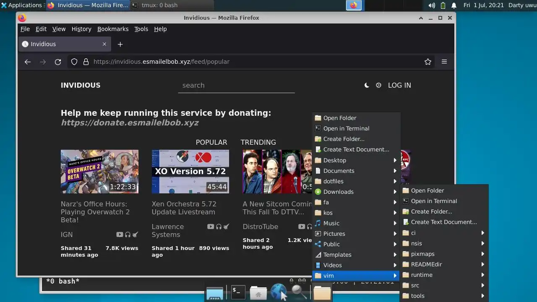
Task: Open the runtime folder entry
Action: pyautogui.click(x=444, y=275)
